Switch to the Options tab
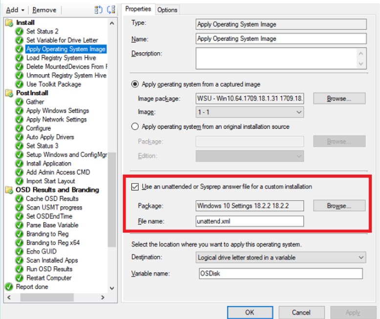Screen dimensions: 380x319 click(x=167, y=10)
